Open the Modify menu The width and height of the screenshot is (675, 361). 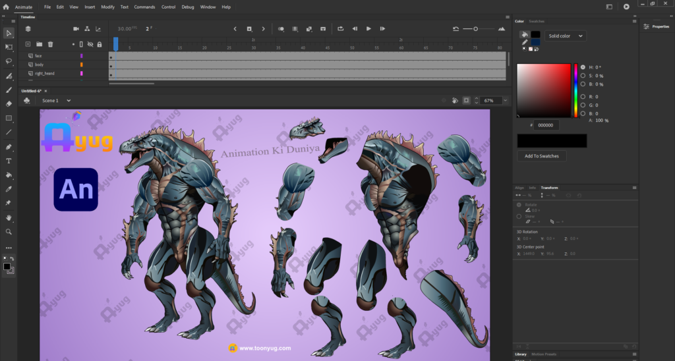click(107, 7)
